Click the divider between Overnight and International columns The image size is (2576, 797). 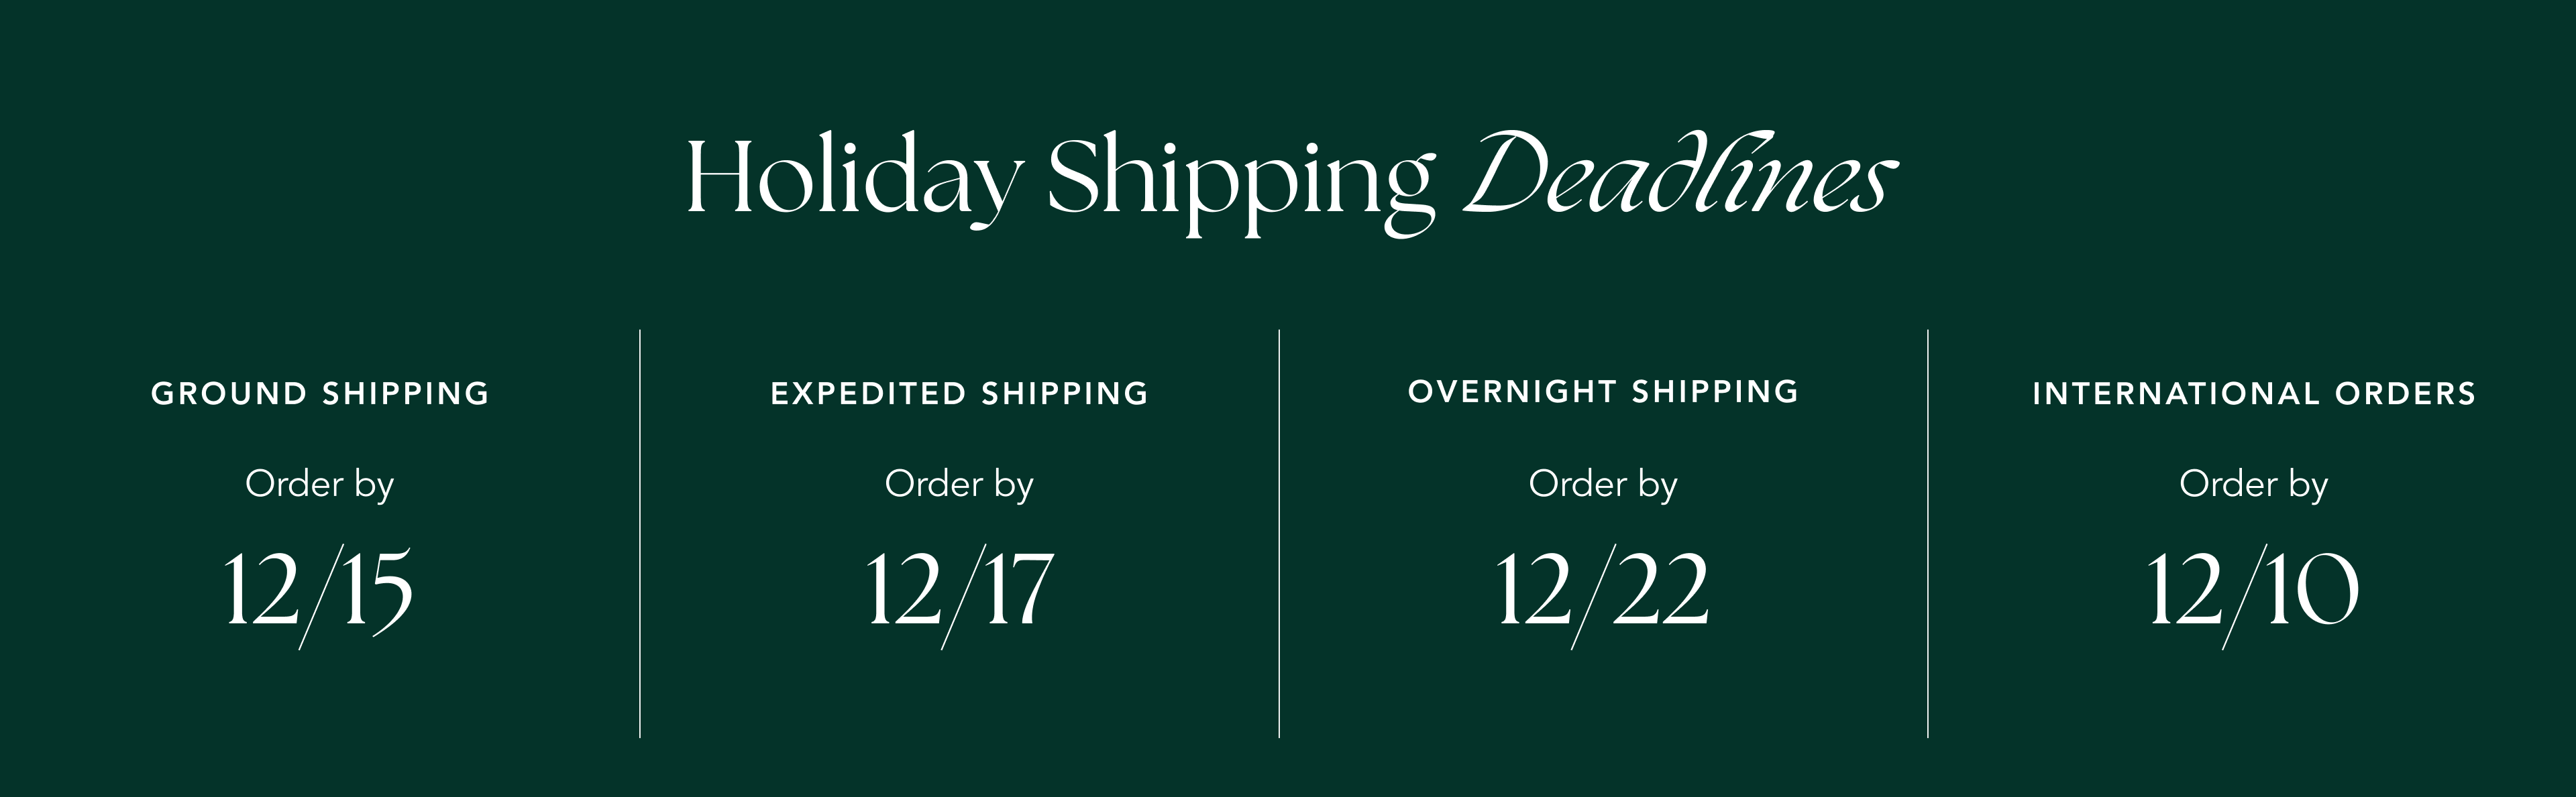tap(1928, 534)
